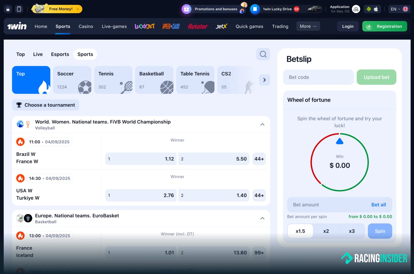Click the Bet code input field
Screen dimensions: 414x274
coord(318,77)
